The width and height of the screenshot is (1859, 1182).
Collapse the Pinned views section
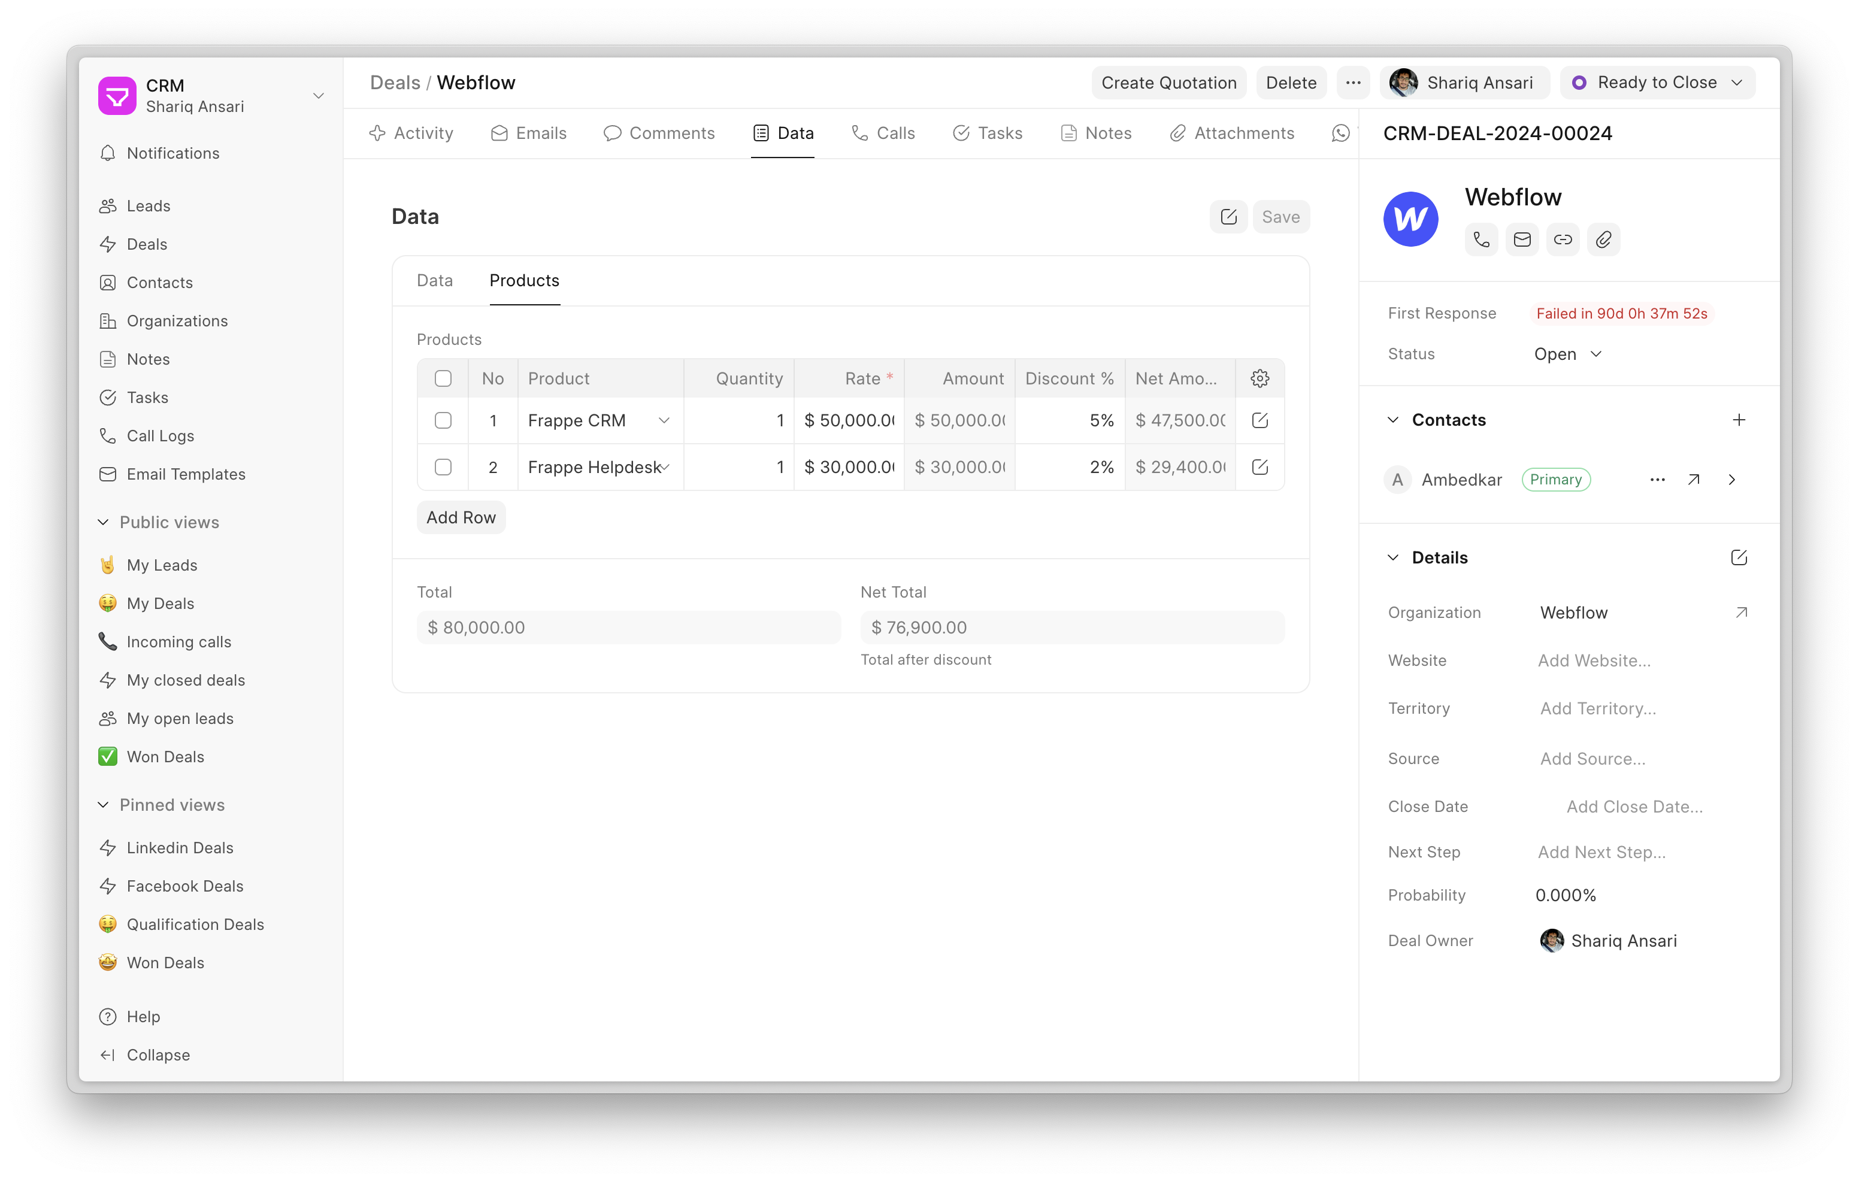[161, 805]
